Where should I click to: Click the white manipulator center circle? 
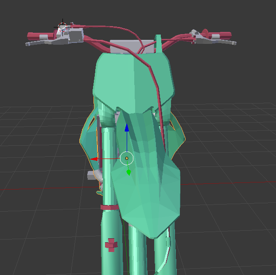[127, 159]
